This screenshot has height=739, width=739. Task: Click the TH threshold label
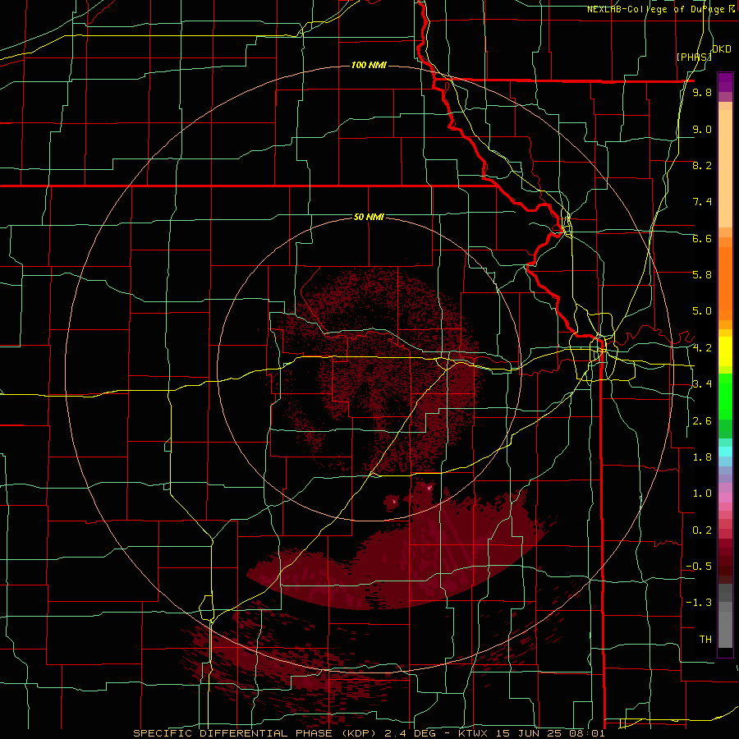click(705, 640)
